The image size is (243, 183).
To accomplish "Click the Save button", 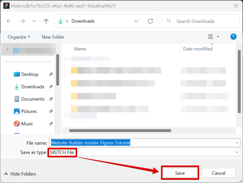I will point(180,173).
